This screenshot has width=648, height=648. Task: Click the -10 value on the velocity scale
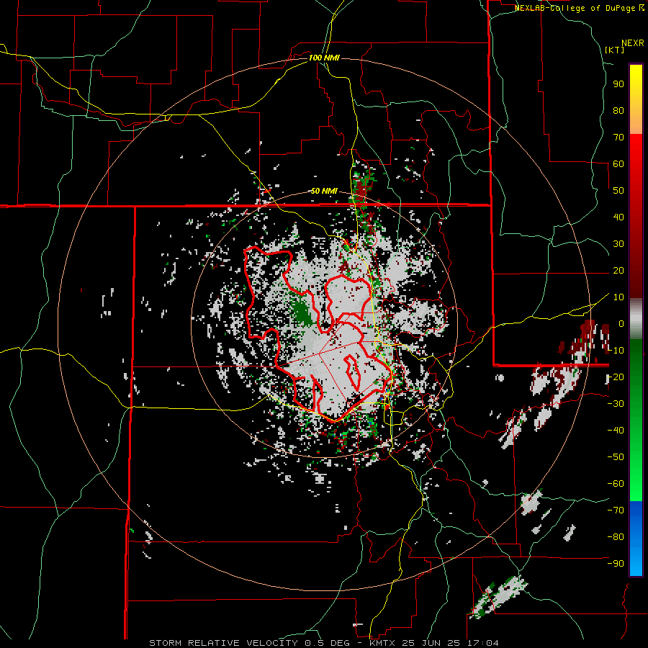616,351
